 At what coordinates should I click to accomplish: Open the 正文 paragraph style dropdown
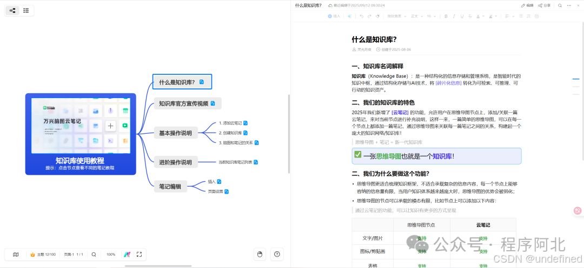pyautogui.click(x=416, y=16)
